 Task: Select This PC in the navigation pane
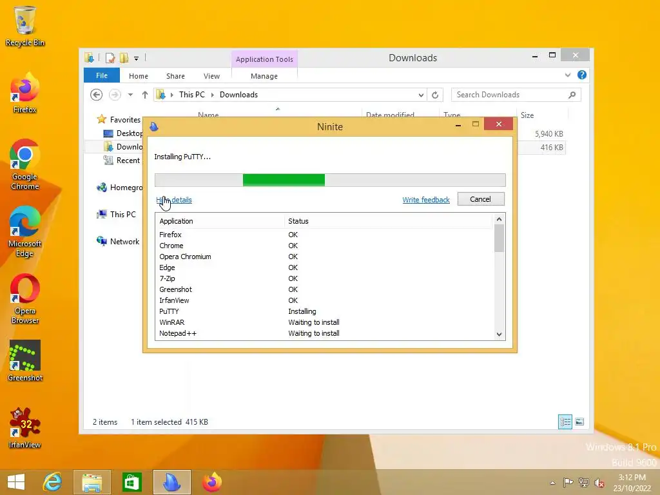click(117, 214)
